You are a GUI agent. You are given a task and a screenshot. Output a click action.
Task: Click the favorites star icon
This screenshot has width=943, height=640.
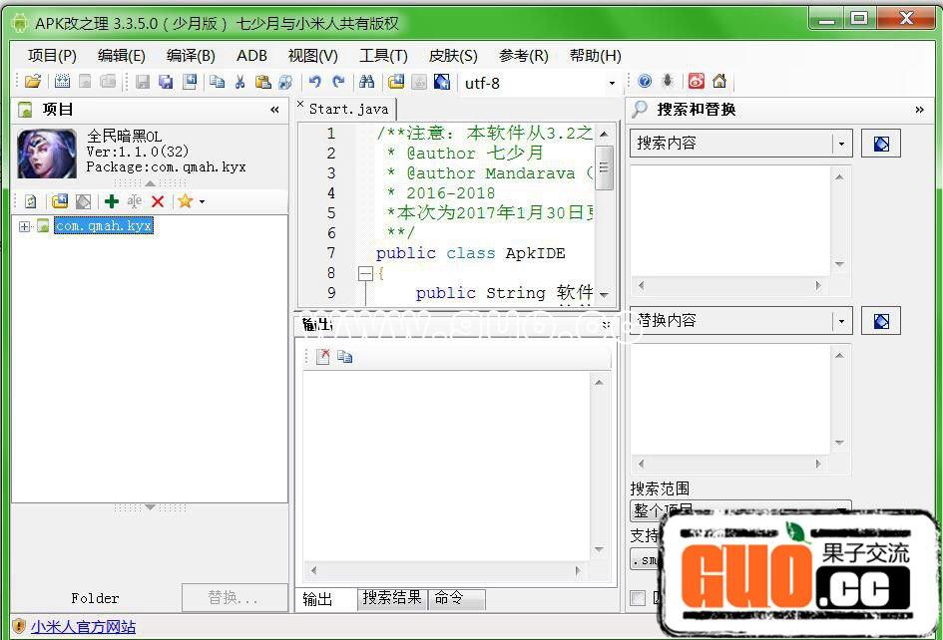pos(185,201)
